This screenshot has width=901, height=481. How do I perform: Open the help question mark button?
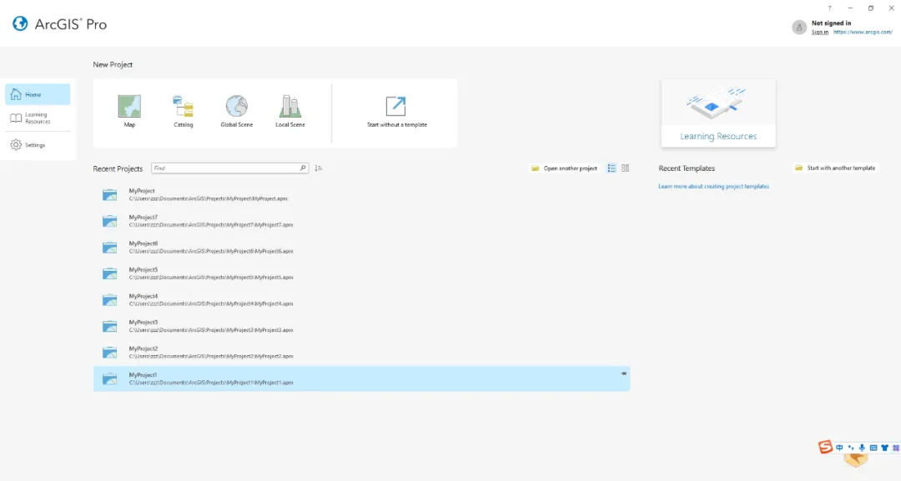829,8
